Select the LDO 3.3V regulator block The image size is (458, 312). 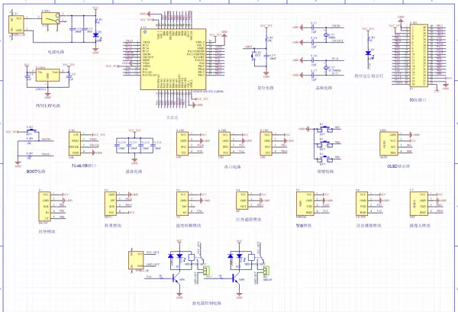pos(46,75)
